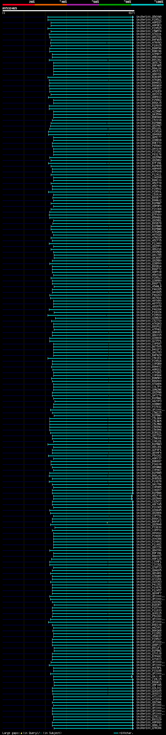Choose the UniRef100_B9GWG9 hit label

[x=149, y=86]
